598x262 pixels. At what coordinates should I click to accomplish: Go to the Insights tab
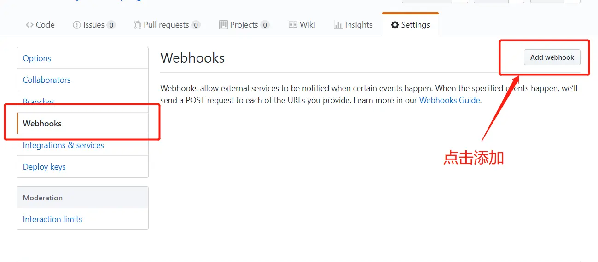pos(353,25)
